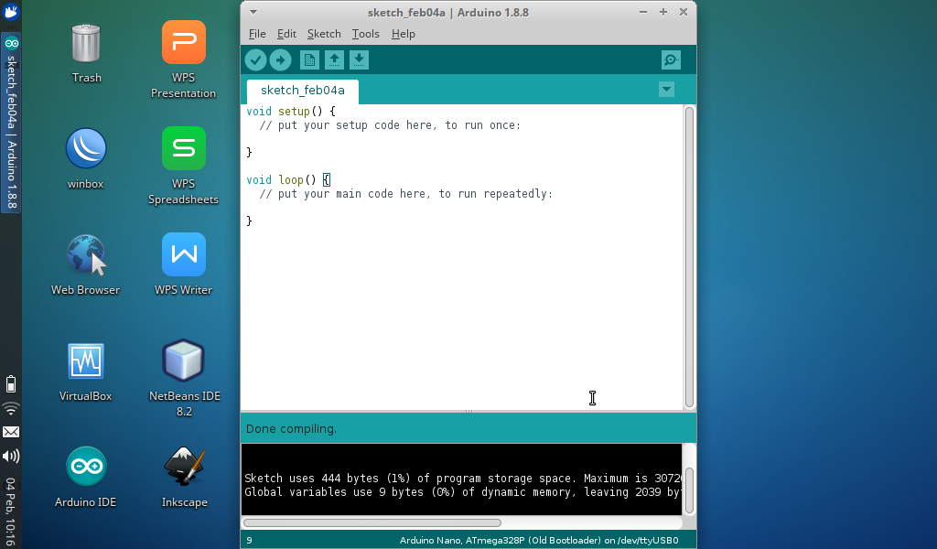Viewport: 937px width, 549px height.
Task: Click the Verify (checkmark) compile icon
Action: (255, 59)
